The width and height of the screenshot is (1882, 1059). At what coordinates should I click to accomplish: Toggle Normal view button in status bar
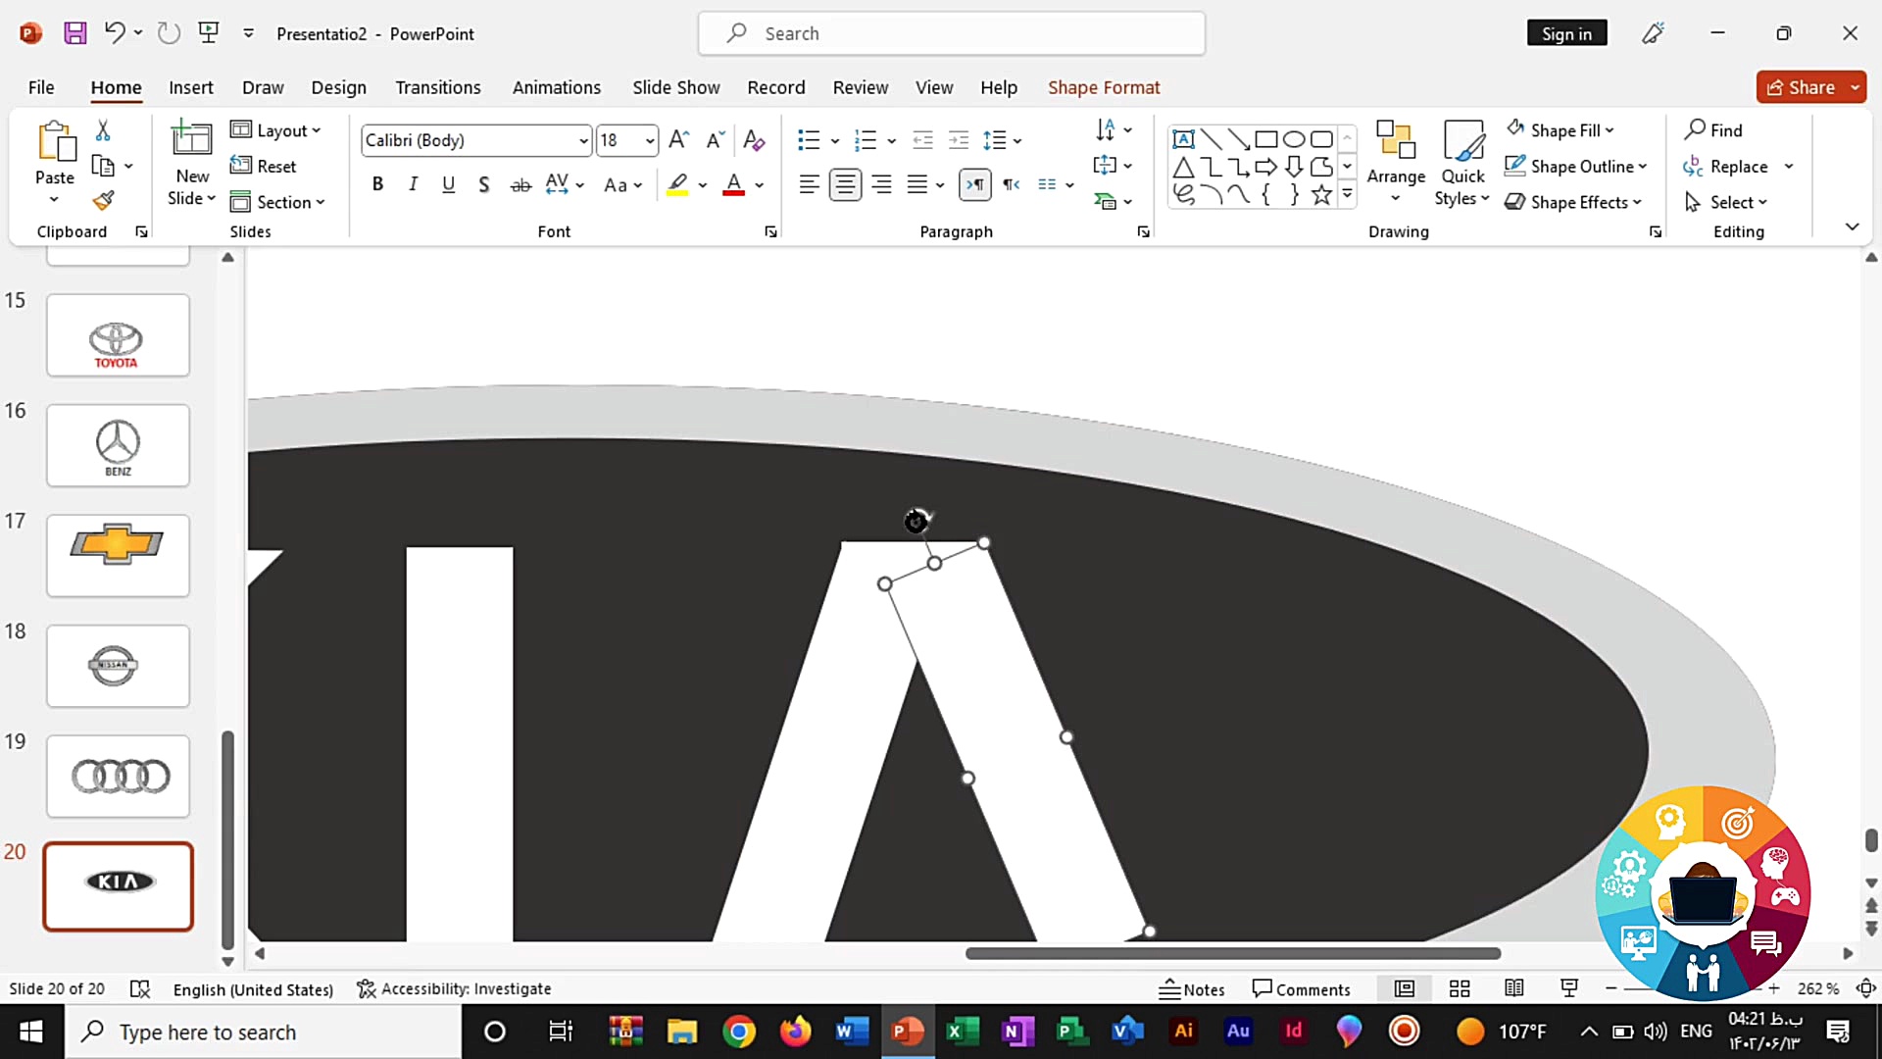pyautogui.click(x=1405, y=988)
